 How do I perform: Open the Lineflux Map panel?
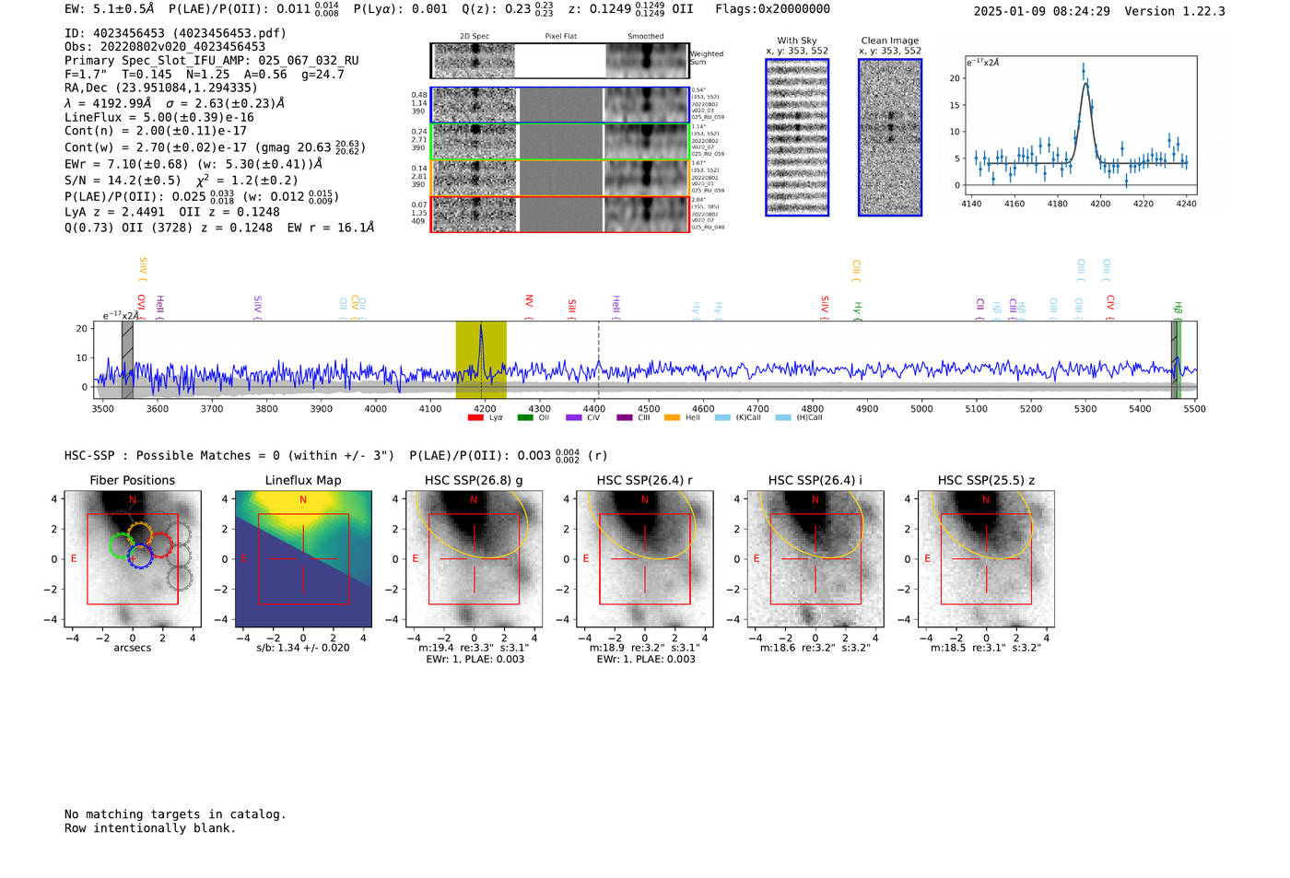tap(303, 559)
